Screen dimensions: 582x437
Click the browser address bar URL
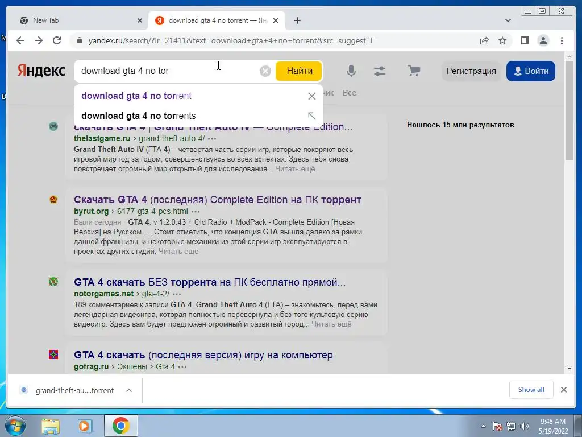231,40
